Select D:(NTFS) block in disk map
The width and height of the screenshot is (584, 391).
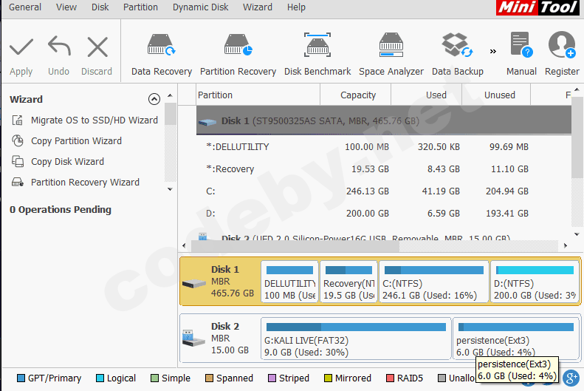coord(535,282)
